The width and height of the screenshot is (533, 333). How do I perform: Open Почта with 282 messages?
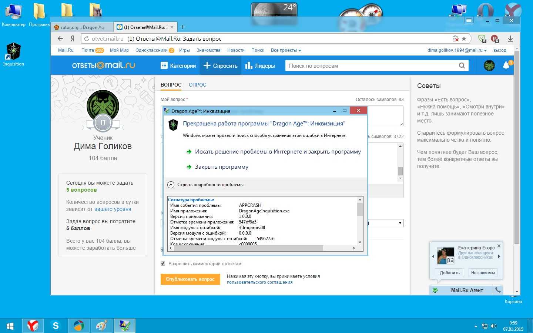coord(93,50)
